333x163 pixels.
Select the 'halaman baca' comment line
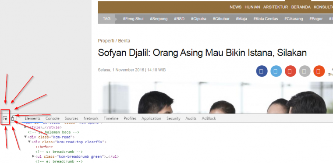click(53, 132)
